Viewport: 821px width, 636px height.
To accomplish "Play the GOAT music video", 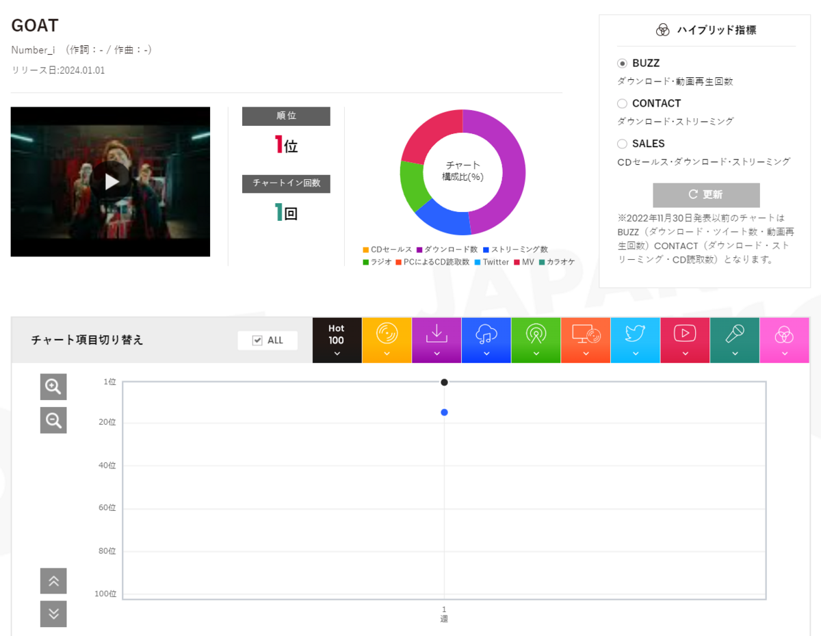I will click(112, 181).
